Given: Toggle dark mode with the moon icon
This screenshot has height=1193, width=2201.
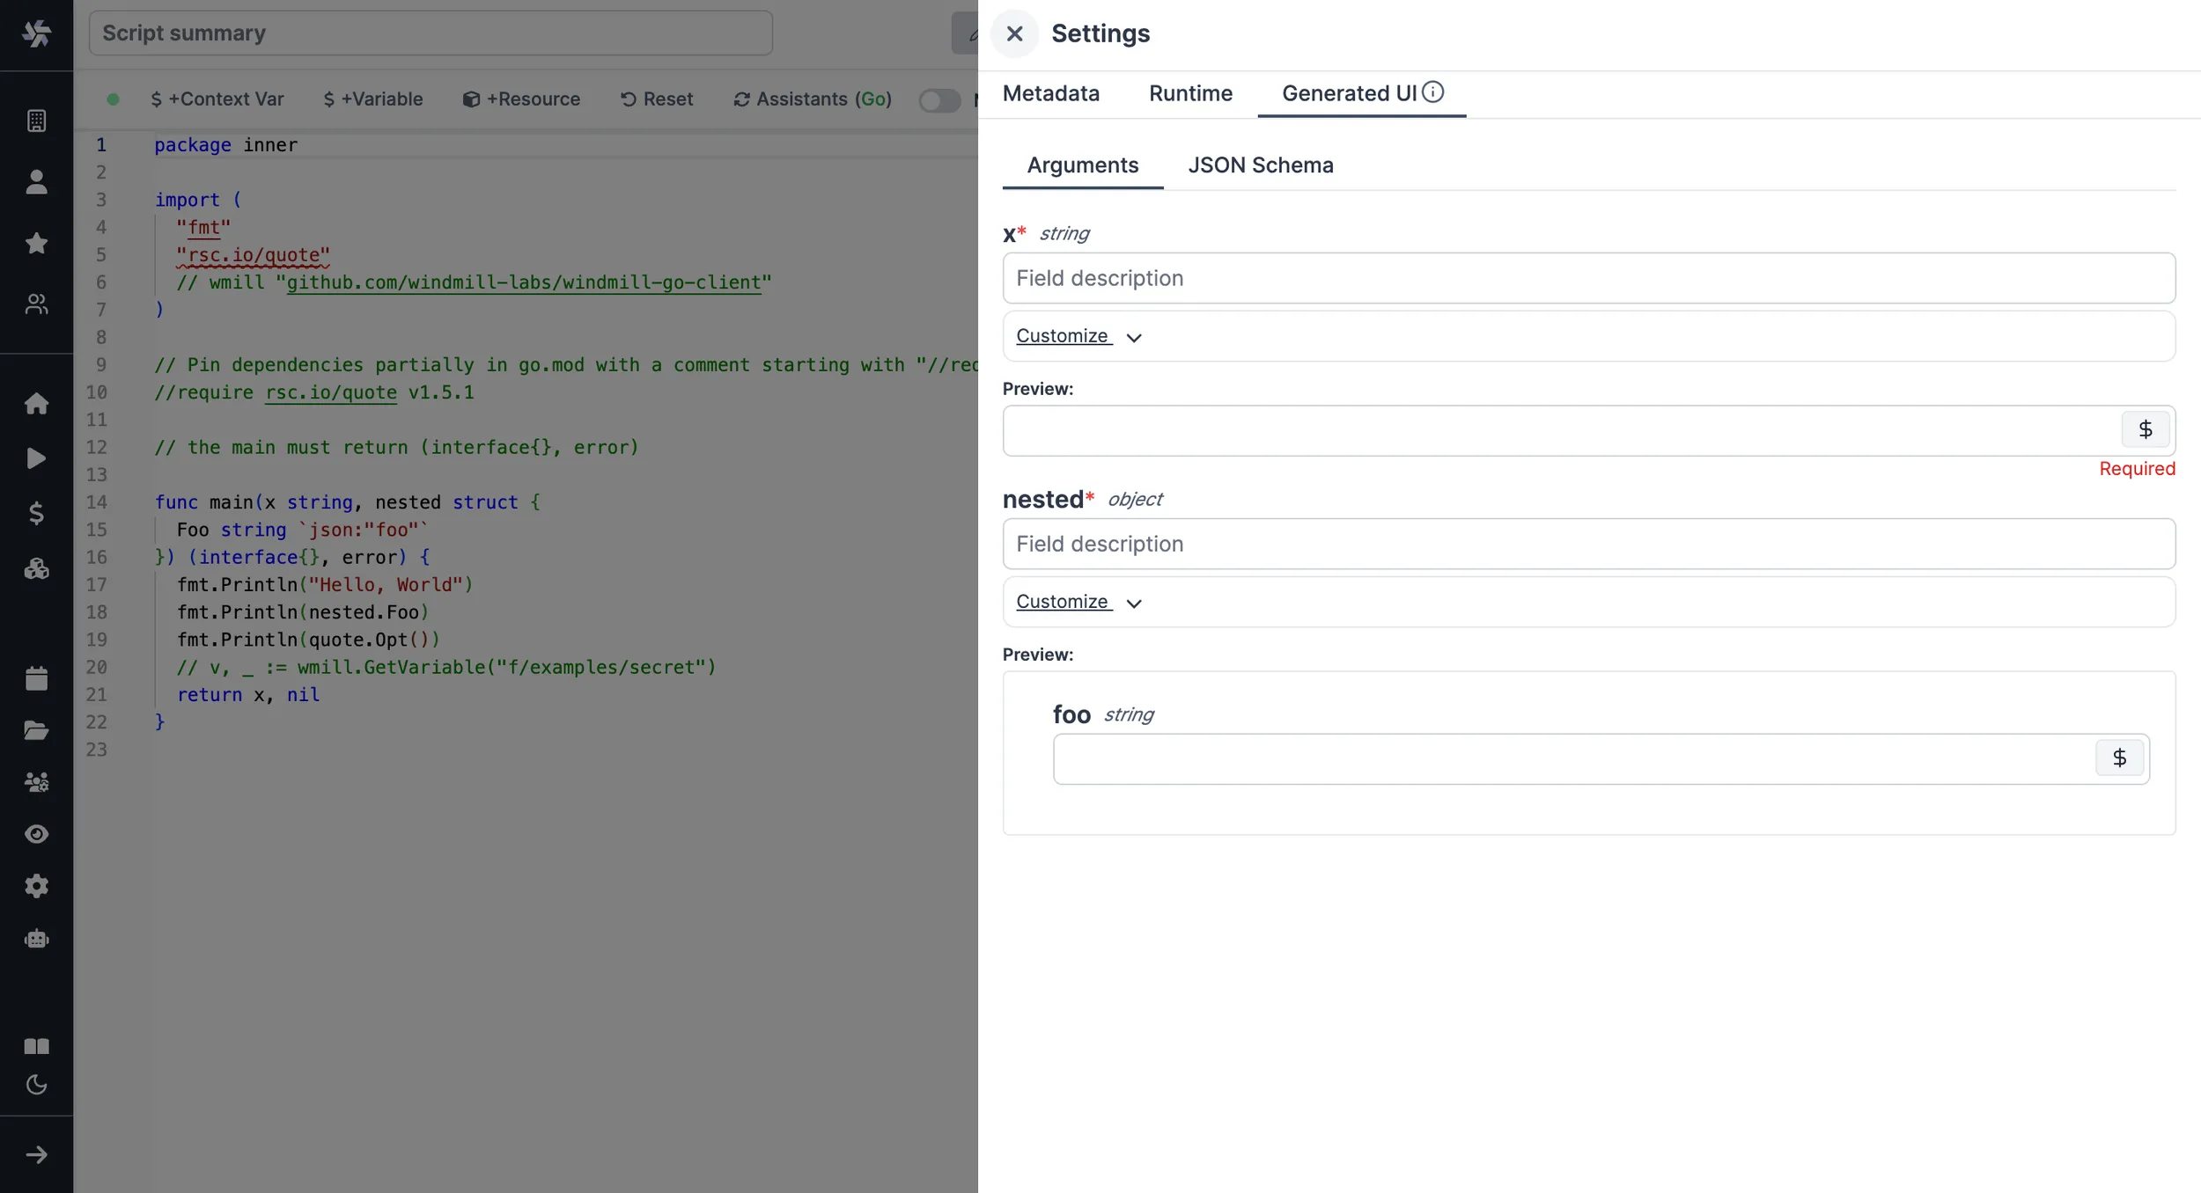Looking at the screenshot, I should pos(36,1085).
